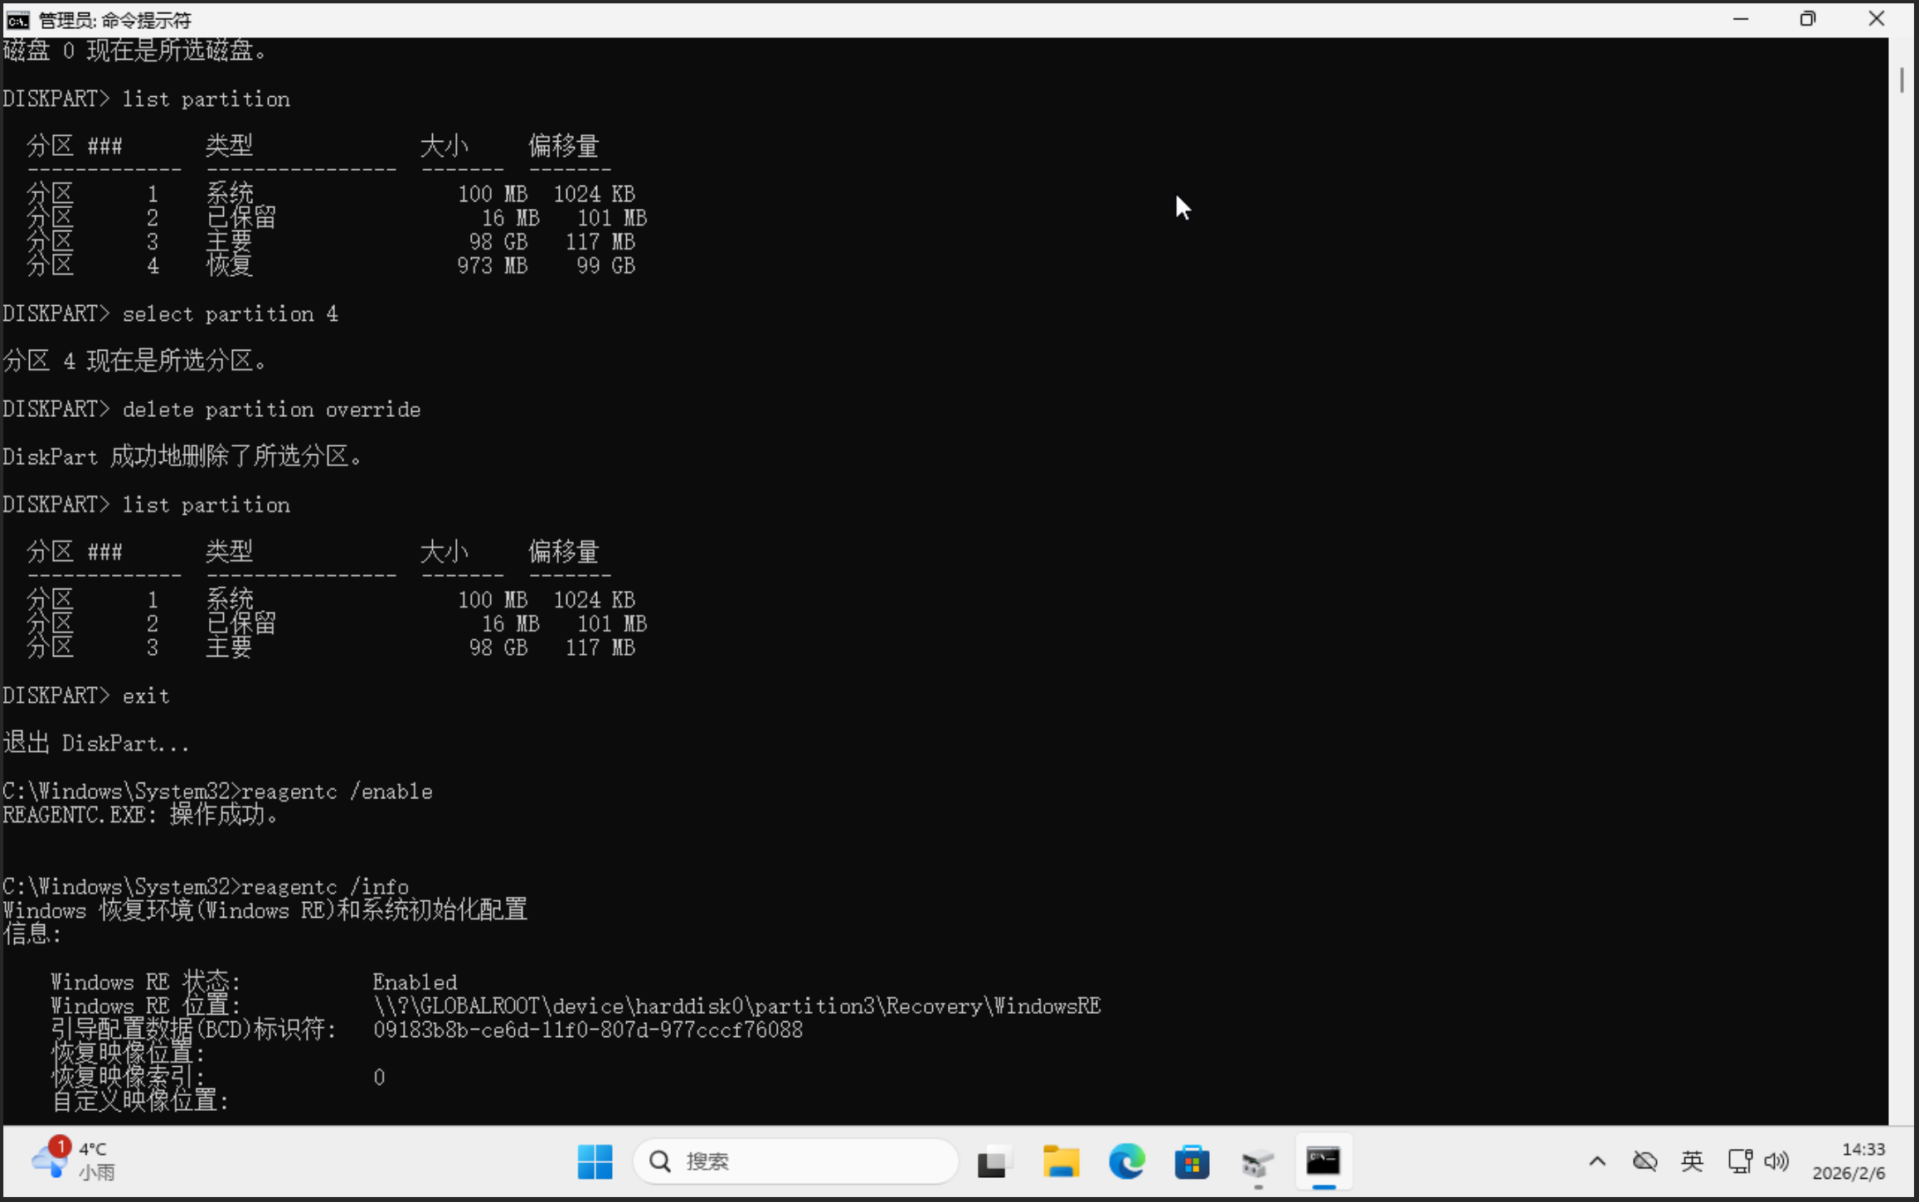The height and width of the screenshot is (1202, 1919).
Task: Open the Windows Start menu
Action: coord(595,1161)
